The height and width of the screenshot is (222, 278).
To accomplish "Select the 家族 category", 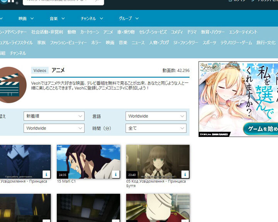I will click(41, 43).
